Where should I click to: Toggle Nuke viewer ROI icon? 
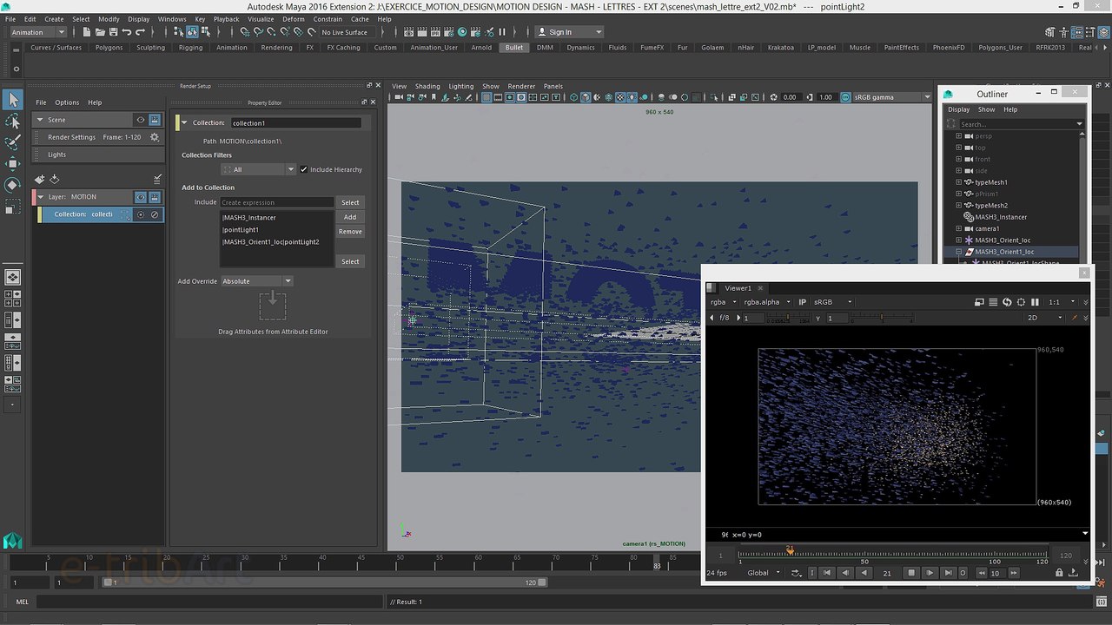(1021, 302)
